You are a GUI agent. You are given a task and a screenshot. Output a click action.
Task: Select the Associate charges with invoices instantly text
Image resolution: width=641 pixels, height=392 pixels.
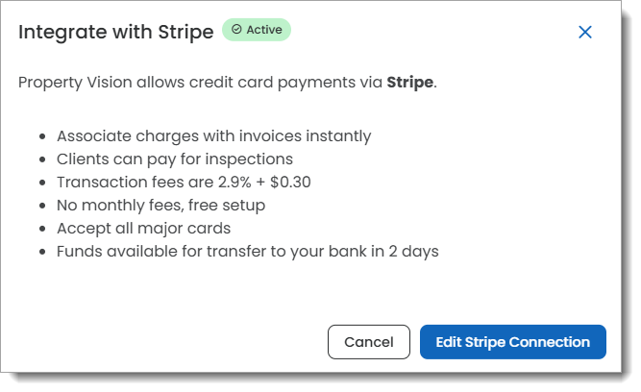point(213,136)
